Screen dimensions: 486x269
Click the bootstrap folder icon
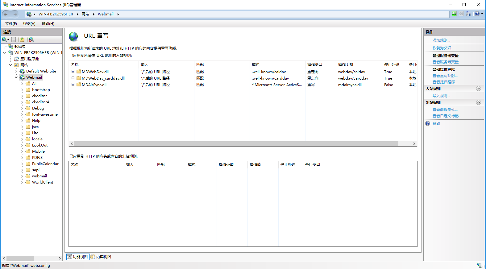28,90
